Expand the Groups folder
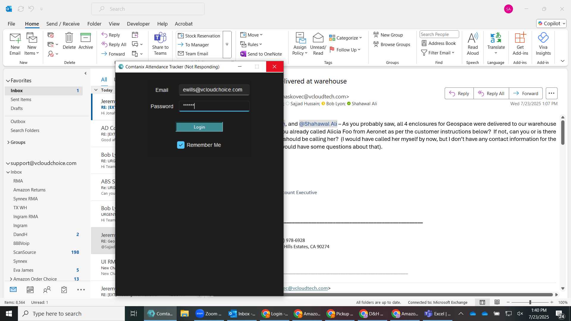This screenshot has height=321, width=571. click(8, 142)
